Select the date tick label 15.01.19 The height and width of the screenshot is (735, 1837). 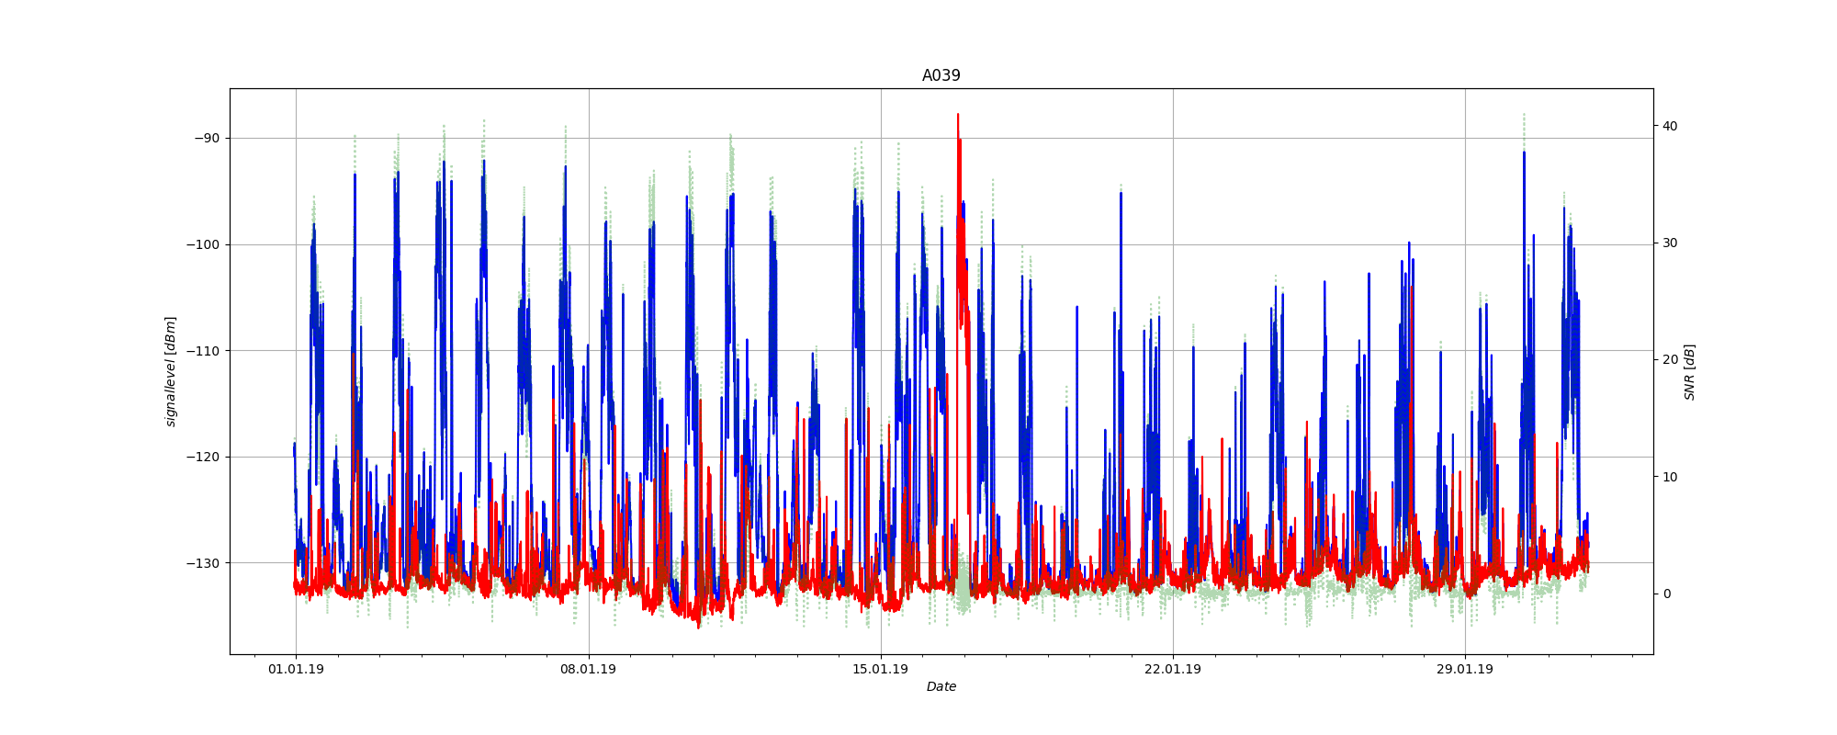[x=881, y=669]
